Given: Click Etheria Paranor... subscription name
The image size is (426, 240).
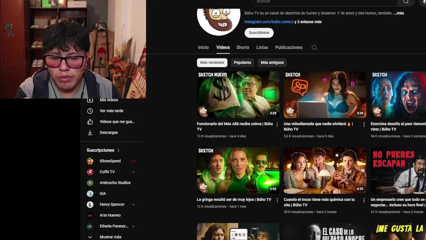Looking at the screenshot, I should tap(114, 226).
